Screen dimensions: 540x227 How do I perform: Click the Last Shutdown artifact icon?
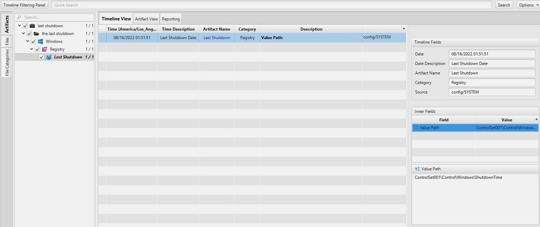click(49, 57)
